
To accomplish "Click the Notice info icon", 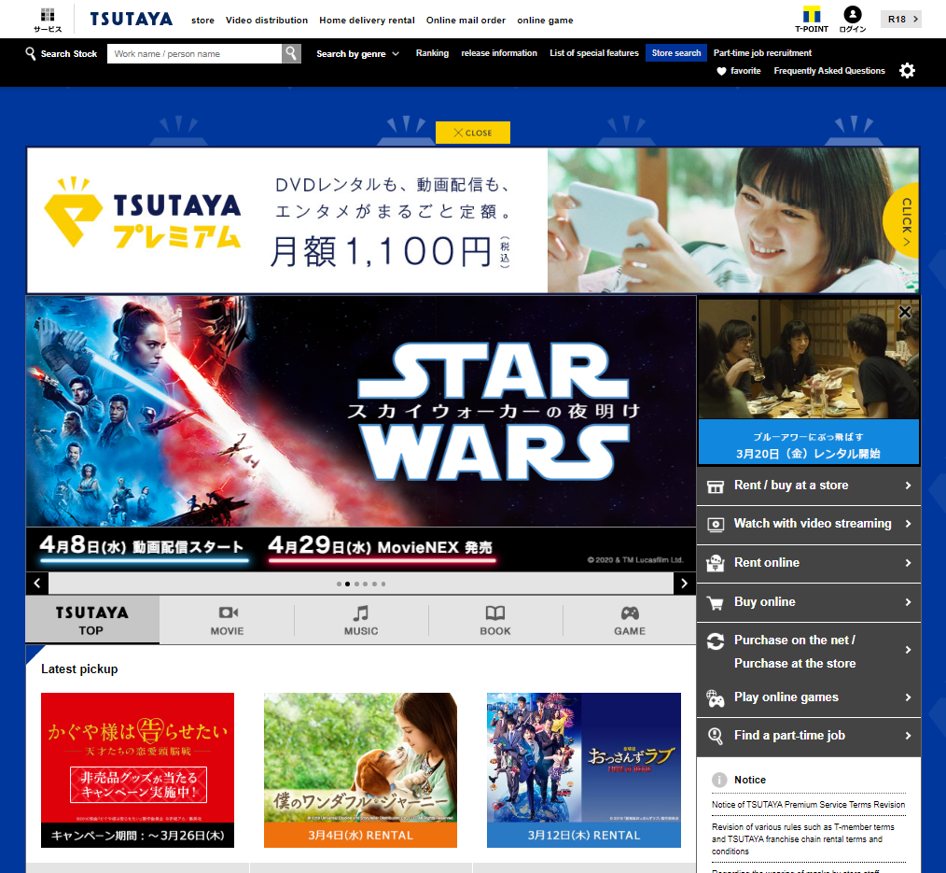I will [719, 780].
